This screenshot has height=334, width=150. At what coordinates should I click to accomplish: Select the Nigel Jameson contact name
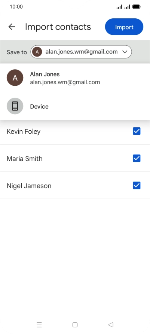click(29, 186)
